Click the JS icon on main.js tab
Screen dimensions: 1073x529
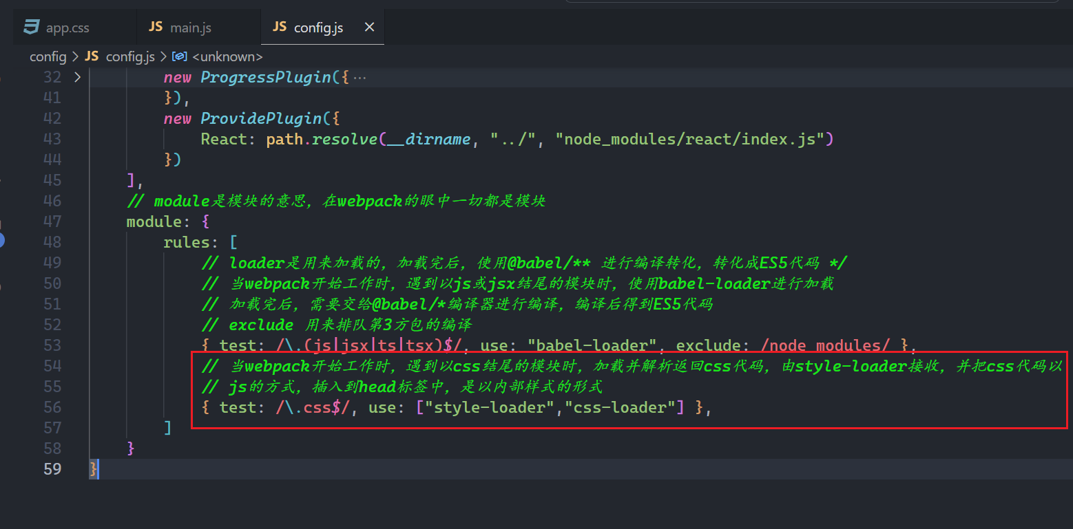(x=156, y=27)
